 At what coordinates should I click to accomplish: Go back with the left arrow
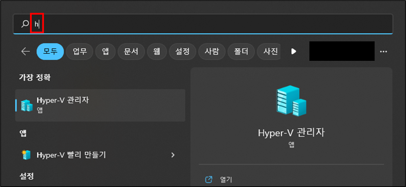point(25,51)
